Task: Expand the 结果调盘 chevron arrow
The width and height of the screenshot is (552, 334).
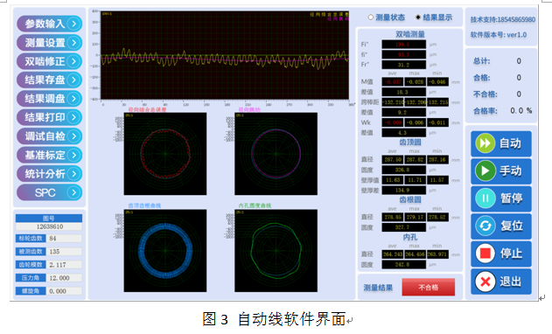Action: (73, 99)
